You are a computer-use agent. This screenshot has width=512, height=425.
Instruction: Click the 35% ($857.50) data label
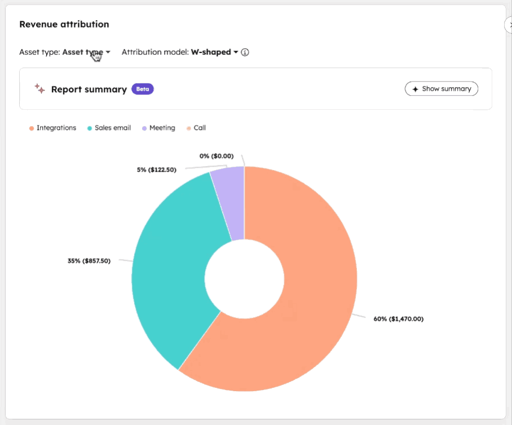point(89,261)
